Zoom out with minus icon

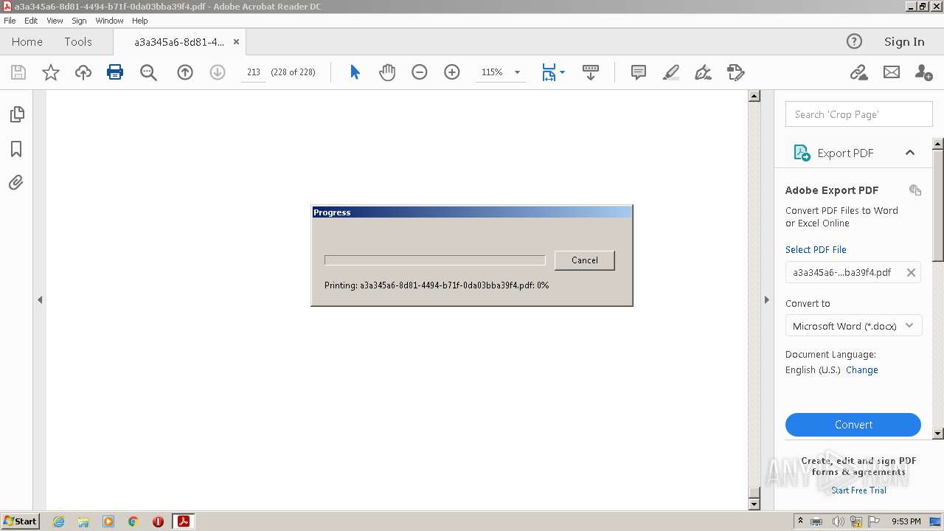(x=420, y=72)
